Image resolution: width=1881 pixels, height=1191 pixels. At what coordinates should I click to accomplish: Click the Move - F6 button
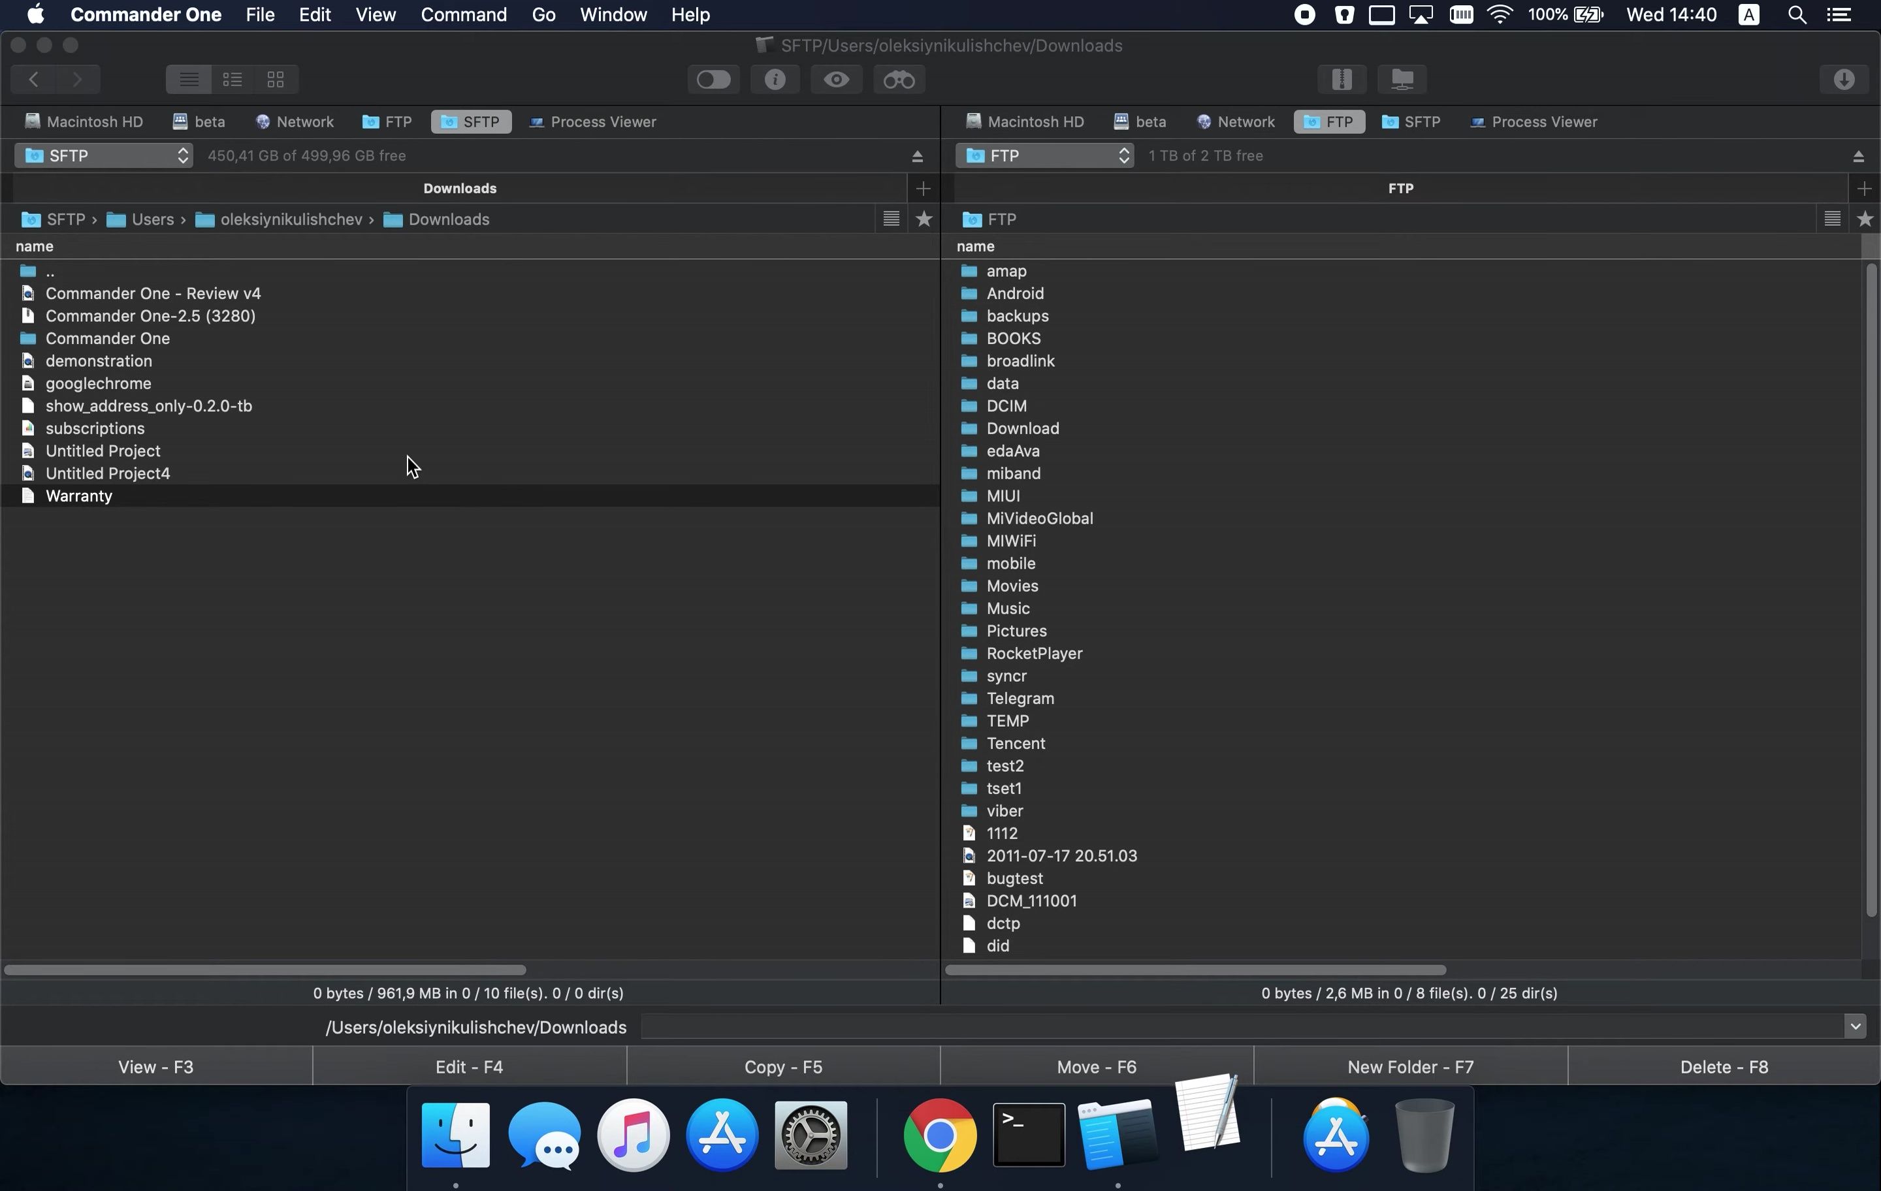coord(1097,1067)
